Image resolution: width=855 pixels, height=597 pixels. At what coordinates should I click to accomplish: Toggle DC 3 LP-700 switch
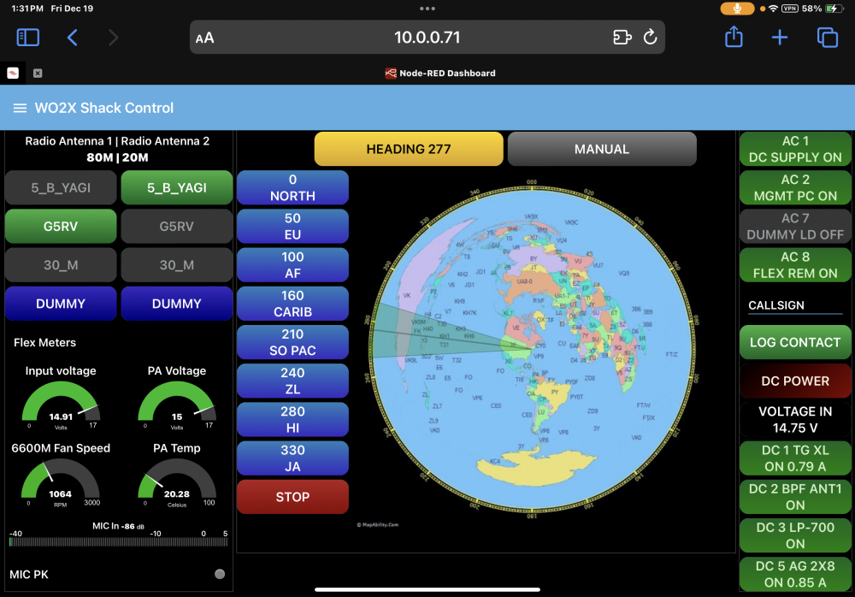795,535
